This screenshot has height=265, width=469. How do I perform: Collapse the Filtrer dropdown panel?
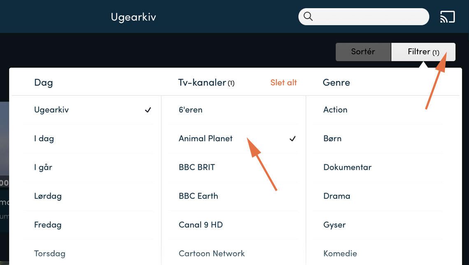coord(423,52)
